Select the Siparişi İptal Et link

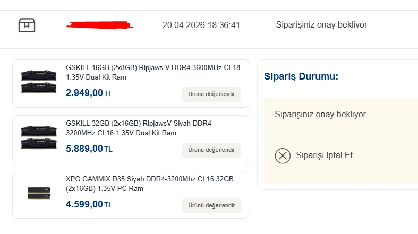[x=324, y=155]
